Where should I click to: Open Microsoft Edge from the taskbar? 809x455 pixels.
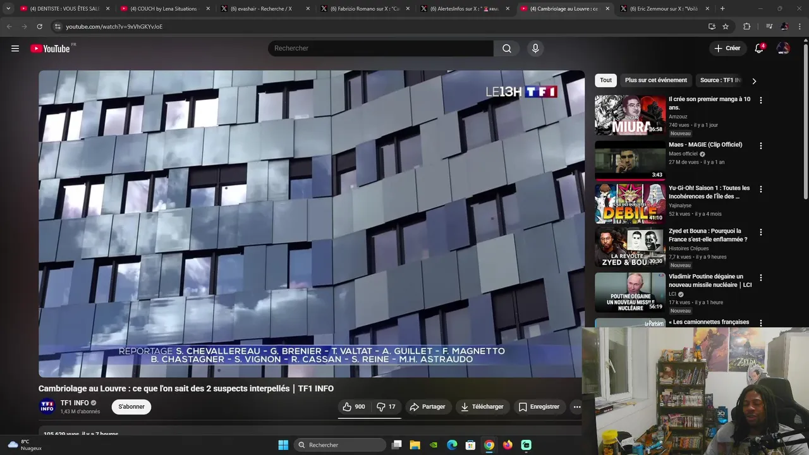pos(452,445)
